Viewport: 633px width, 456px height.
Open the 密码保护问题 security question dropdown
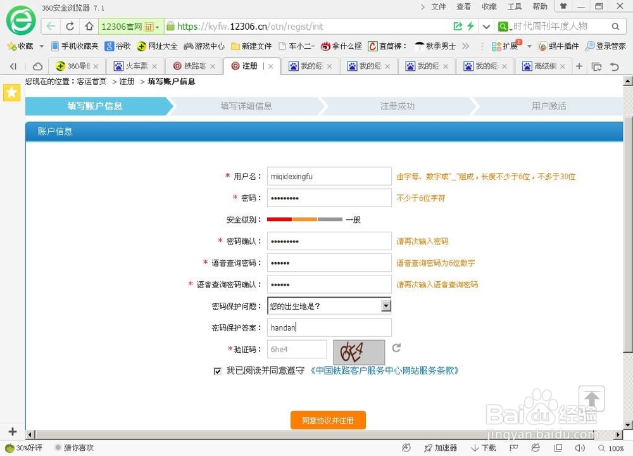(x=385, y=306)
